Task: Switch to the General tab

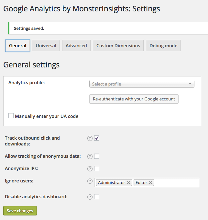Action: click(18, 46)
